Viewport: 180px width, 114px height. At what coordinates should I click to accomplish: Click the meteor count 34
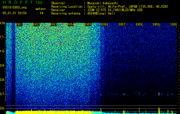[x=41, y=13]
